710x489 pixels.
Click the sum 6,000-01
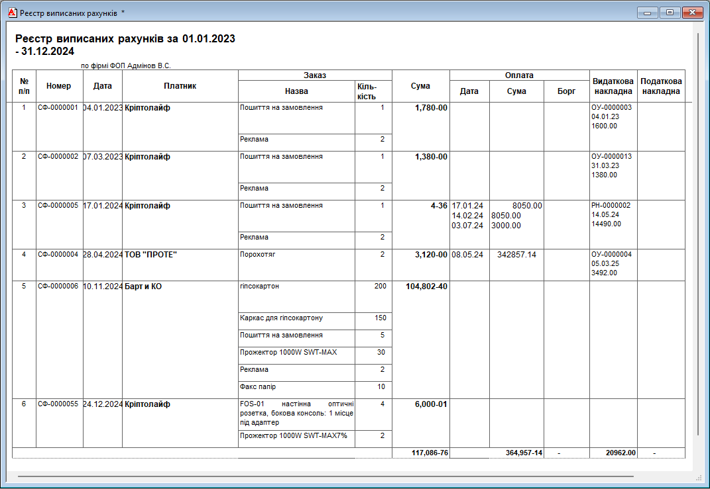tap(431, 404)
